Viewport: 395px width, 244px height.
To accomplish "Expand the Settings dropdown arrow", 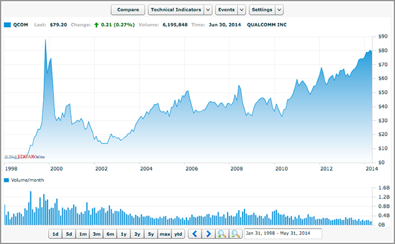I will (x=280, y=10).
